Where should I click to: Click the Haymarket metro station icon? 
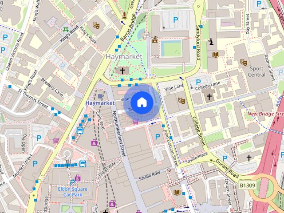pos(100,95)
